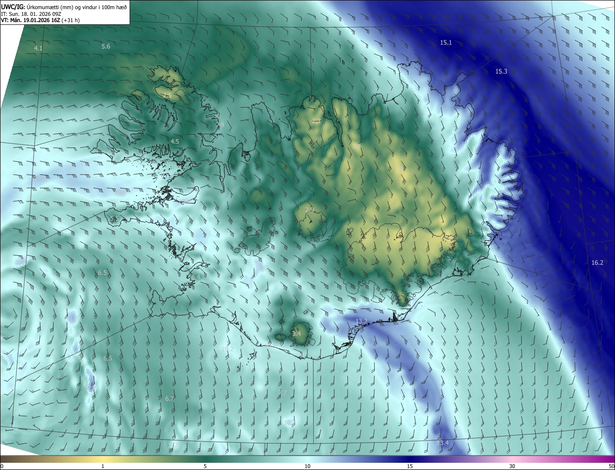This screenshot has width=615, height=470.
Task: Click the 4.1 precipitation value
Action: (x=38, y=49)
